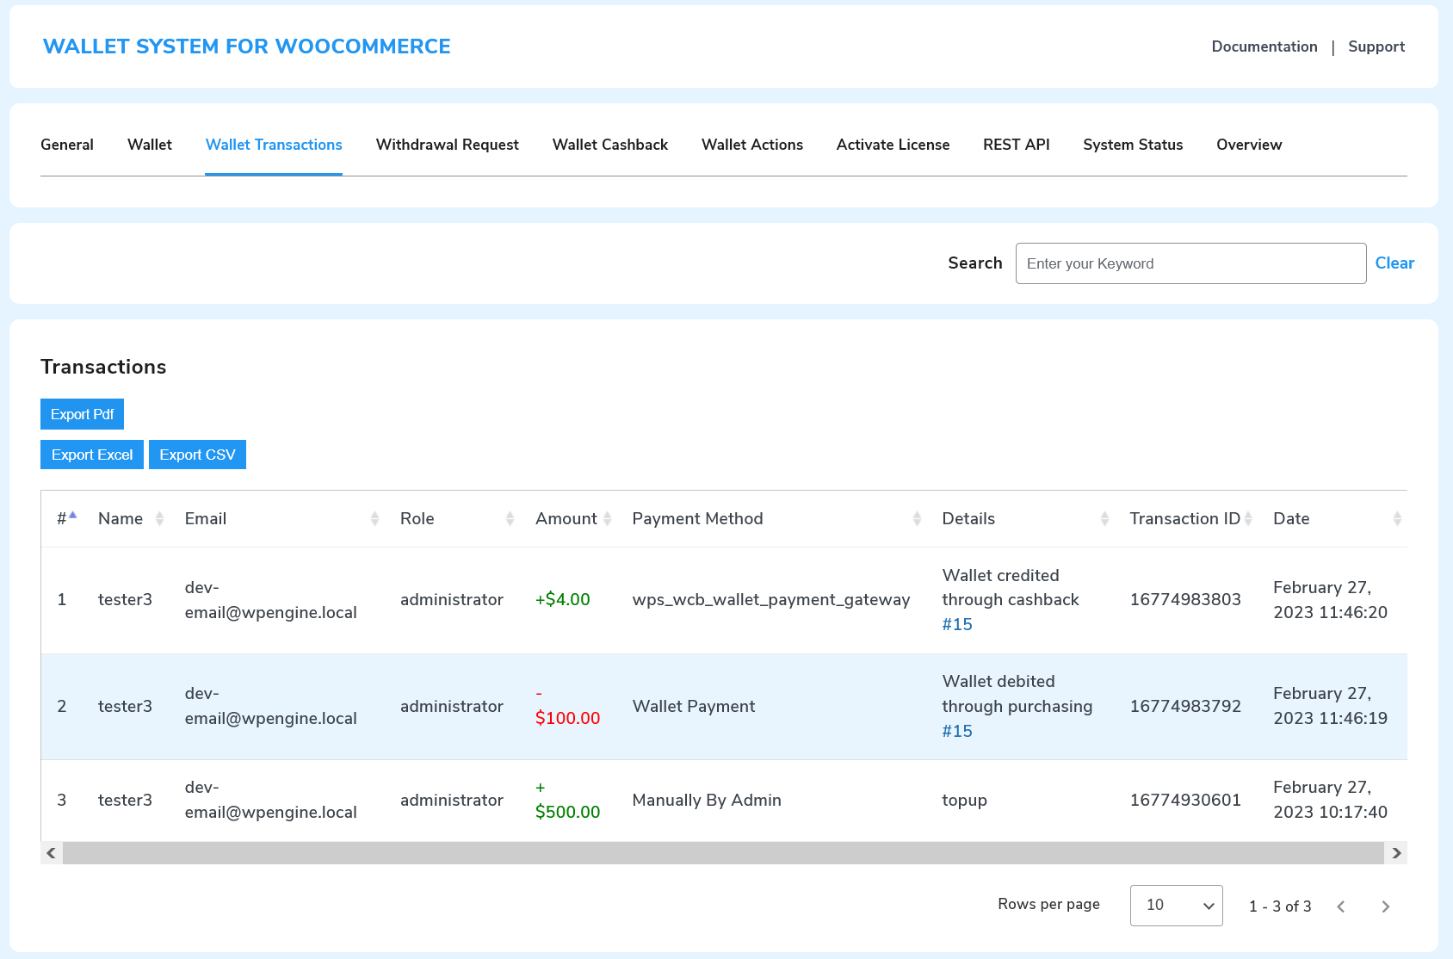The width and height of the screenshot is (1453, 959).
Task: Sort by Email column arrows
Action: pos(374,518)
